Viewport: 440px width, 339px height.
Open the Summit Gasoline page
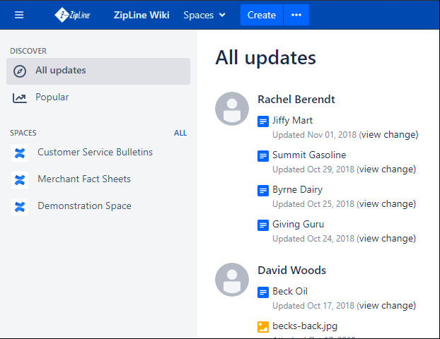tap(309, 155)
